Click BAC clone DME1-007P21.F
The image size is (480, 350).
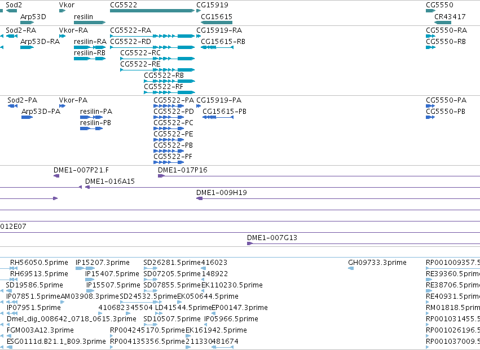[x=56, y=176]
